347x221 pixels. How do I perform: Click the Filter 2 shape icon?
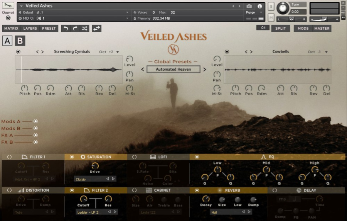tap(87, 190)
